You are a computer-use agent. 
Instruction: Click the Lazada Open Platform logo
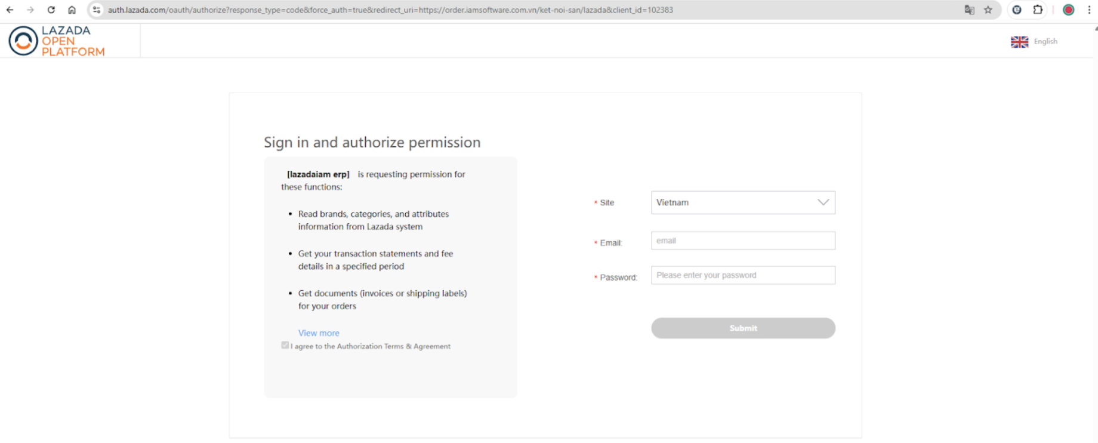coord(57,41)
